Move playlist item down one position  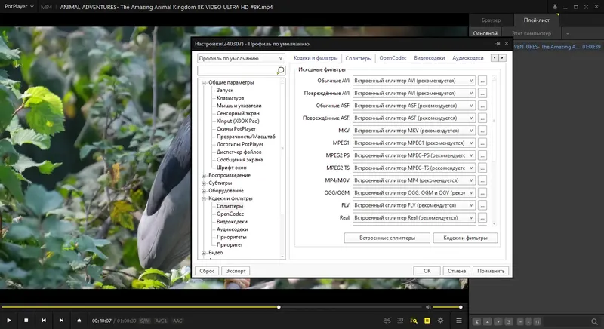point(498,321)
